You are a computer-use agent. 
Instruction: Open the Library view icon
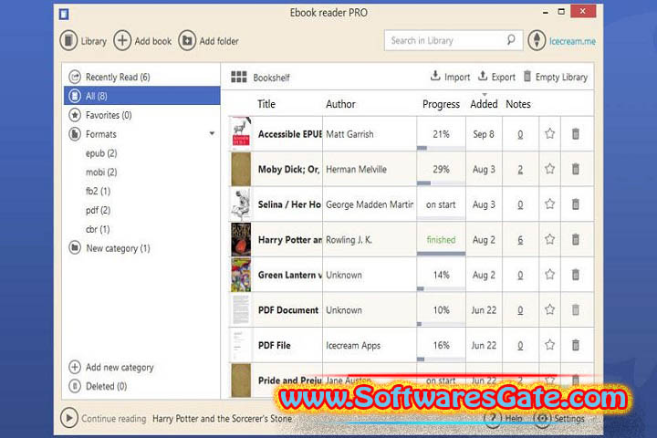click(68, 41)
